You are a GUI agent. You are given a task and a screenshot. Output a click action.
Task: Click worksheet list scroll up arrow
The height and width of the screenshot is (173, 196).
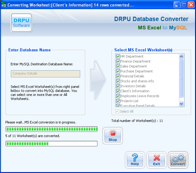coord(181,56)
